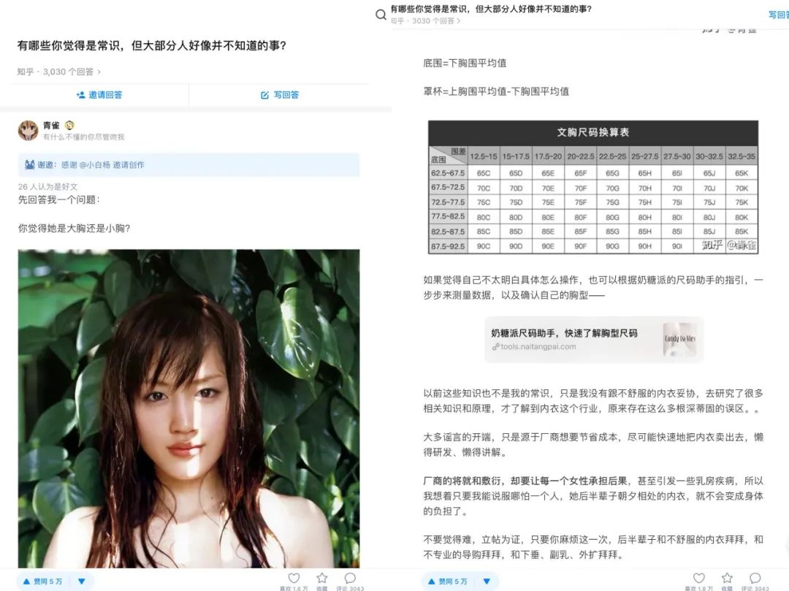Tap the heart 喜欢 icon in left bottom bar
Viewport: 789px width, 591px height.
(294, 578)
